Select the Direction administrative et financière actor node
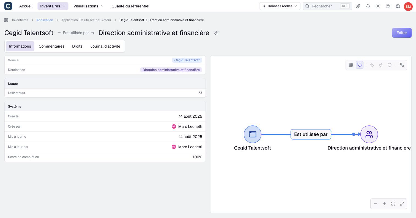The height and width of the screenshot is (218, 416). 369,134
